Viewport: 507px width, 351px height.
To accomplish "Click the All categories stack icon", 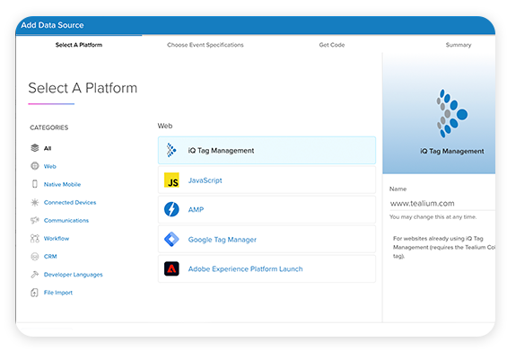I will tap(35, 148).
